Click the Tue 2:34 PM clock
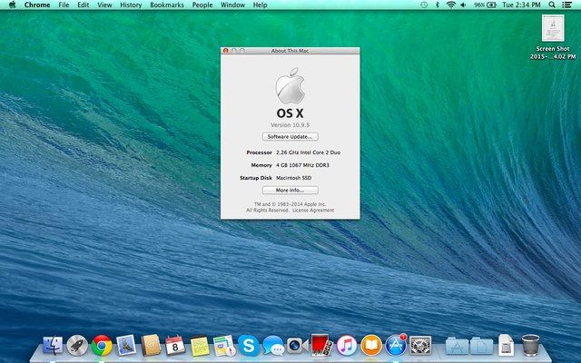Image resolution: width=581 pixels, height=363 pixels. 521,5
